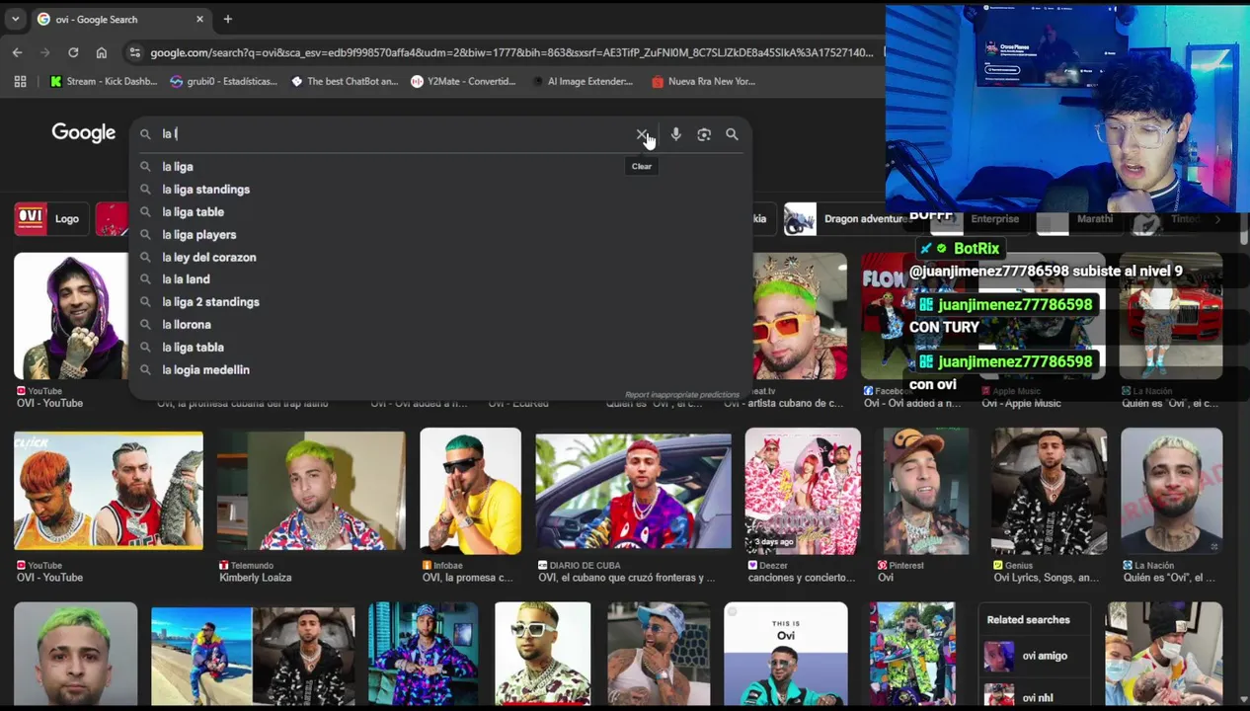Screen dimensions: 1250x711
Task: Go back to previous page
Action: click(17, 52)
